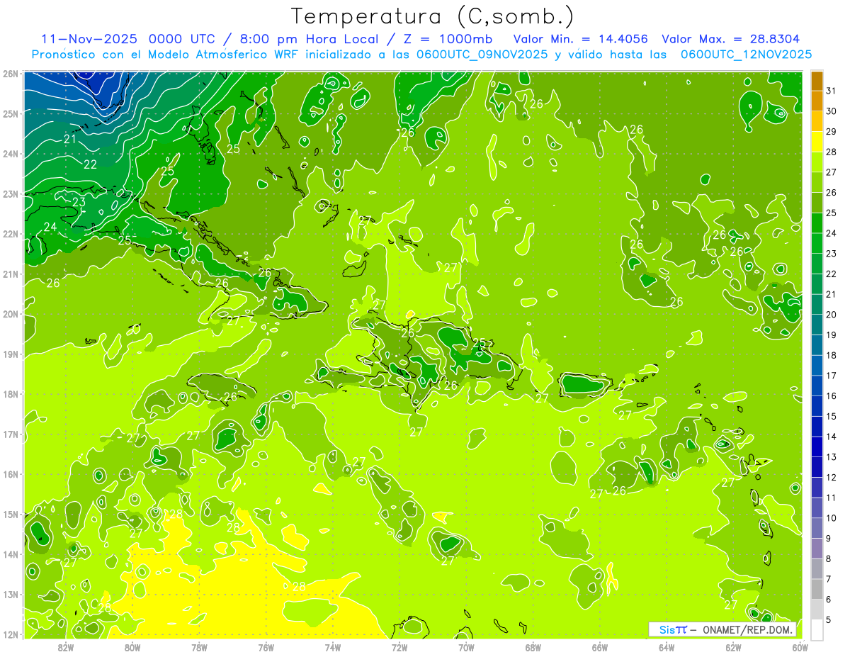Click the '60W' longitude axis label
The height and width of the screenshot is (657, 850).
800,647
